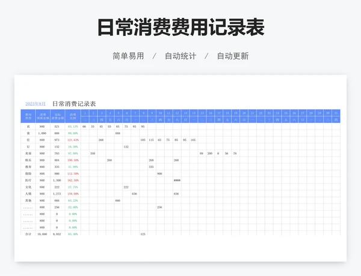This screenshot has height=276, width=361.
Task: Click the 165 cell in 住 row
Action: click(193, 140)
